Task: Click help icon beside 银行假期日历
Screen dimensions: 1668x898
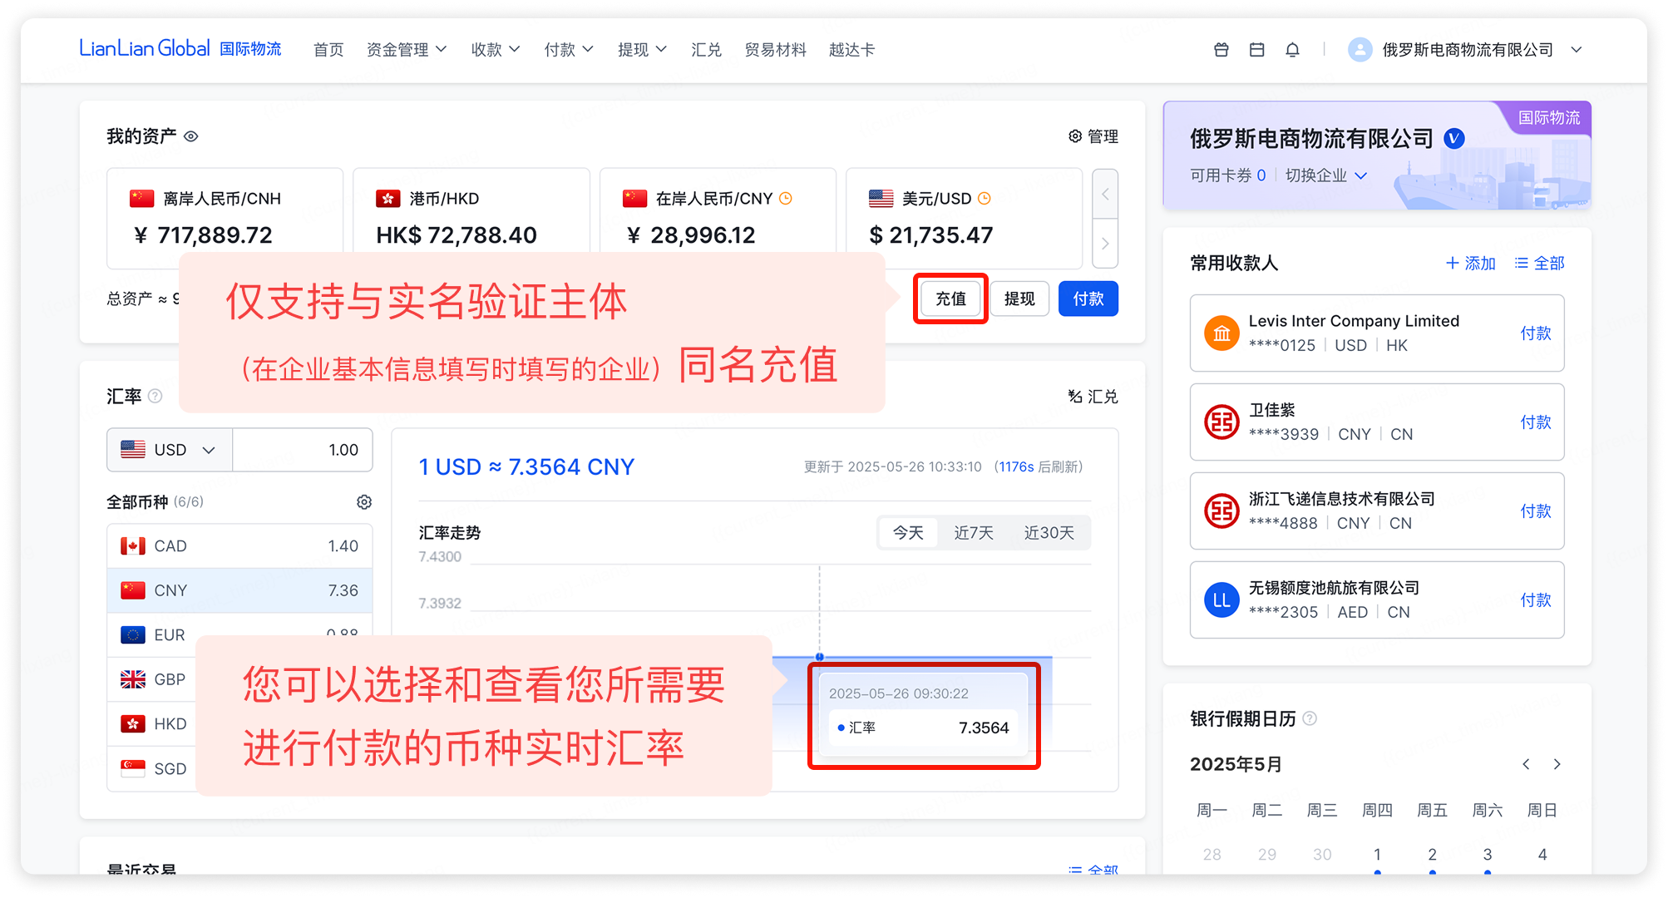Action: click(1310, 718)
